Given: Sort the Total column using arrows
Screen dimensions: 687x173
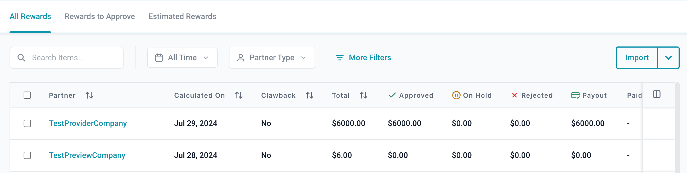Looking at the screenshot, I should 363,95.
